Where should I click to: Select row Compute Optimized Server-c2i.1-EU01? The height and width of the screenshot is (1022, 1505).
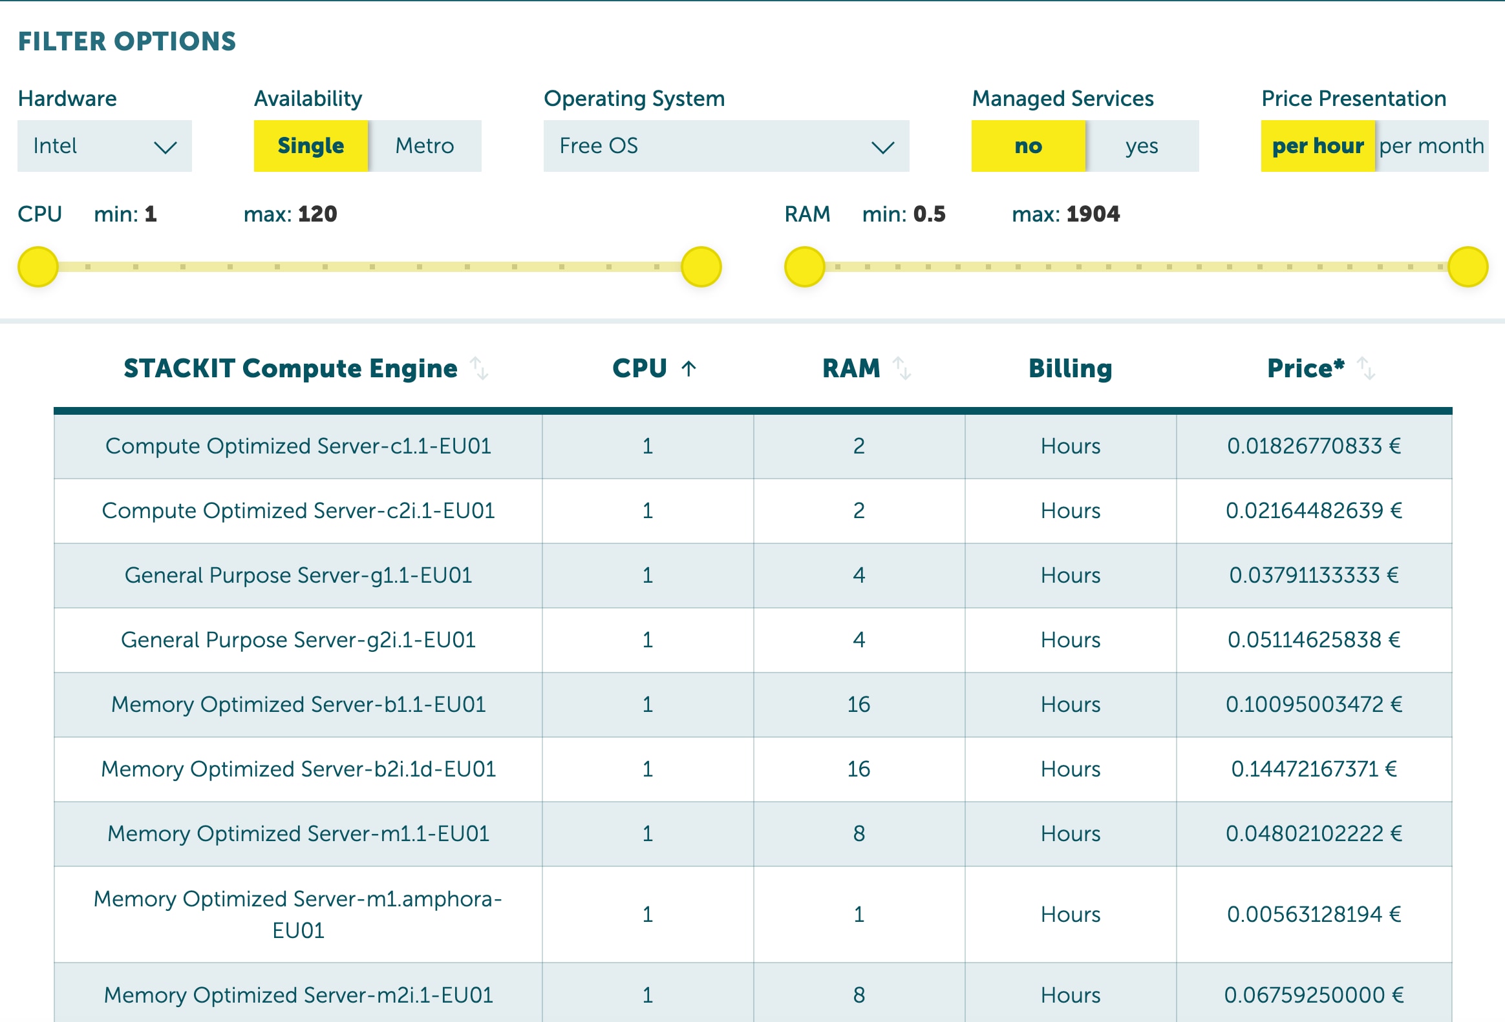click(752, 512)
